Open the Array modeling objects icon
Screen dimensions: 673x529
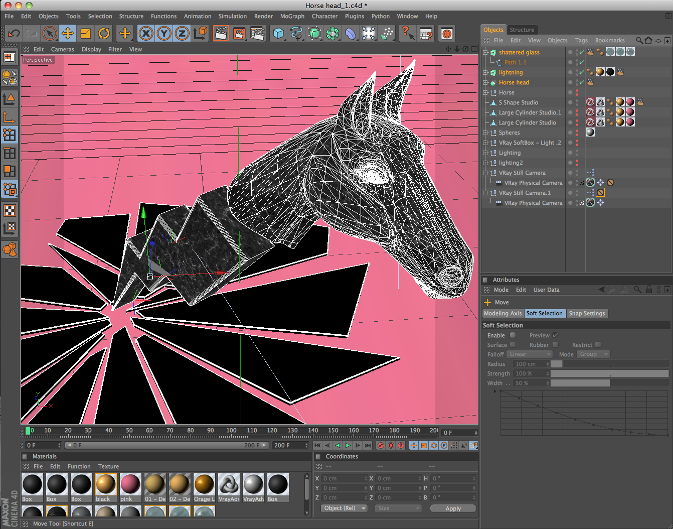click(332, 34)
